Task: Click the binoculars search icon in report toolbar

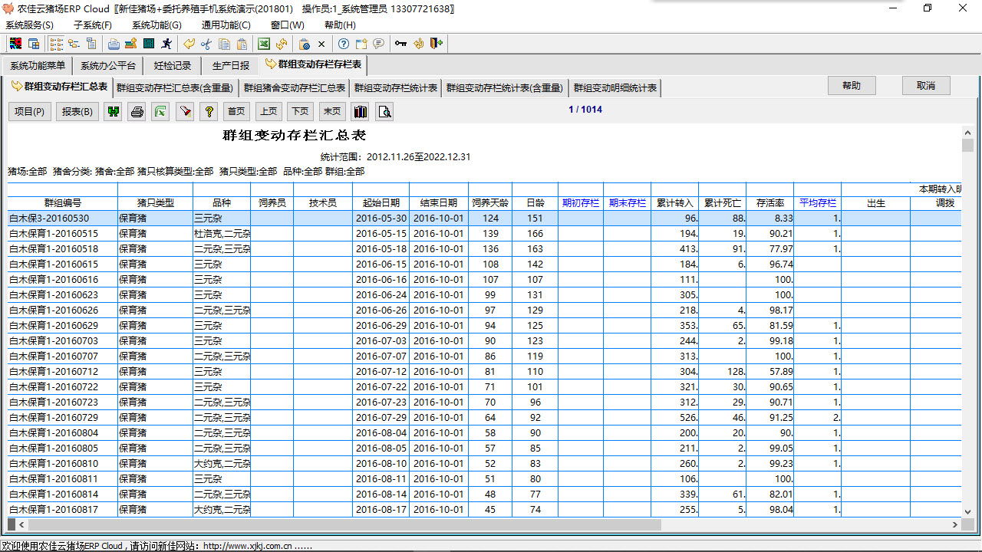Action: pyautogui.click(x=114, y=112)
